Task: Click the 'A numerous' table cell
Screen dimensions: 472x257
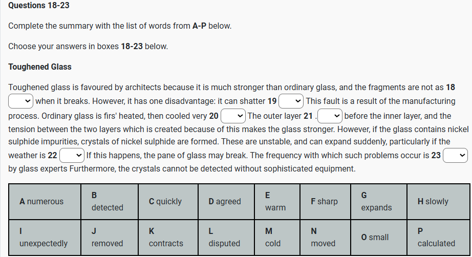Action: tap(45, 201)
